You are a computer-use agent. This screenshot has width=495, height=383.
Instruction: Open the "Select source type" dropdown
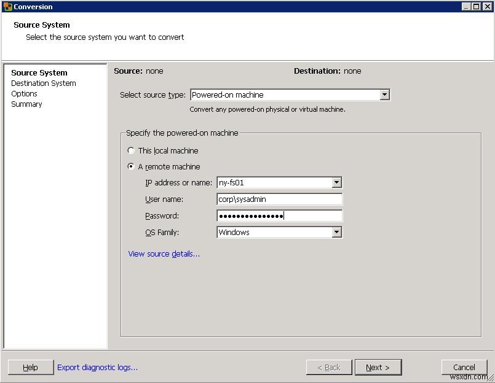(385, 95)
